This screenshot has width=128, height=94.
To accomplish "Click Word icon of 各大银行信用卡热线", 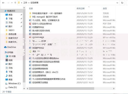I will 30,30.
